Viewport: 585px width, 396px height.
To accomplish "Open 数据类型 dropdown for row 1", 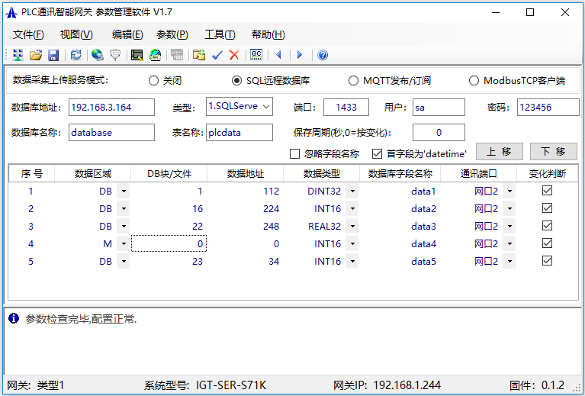I will pos(352,192).
